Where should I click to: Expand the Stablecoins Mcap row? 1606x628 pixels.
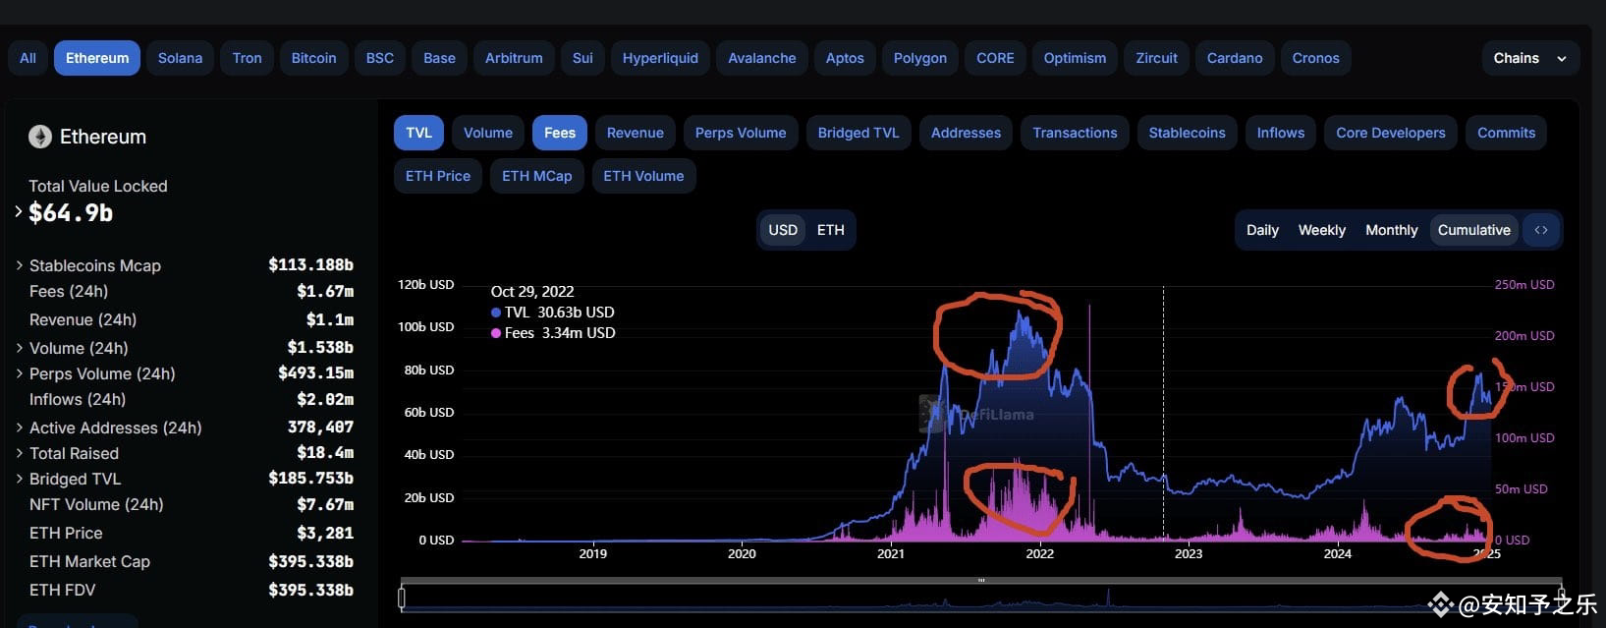20,265
